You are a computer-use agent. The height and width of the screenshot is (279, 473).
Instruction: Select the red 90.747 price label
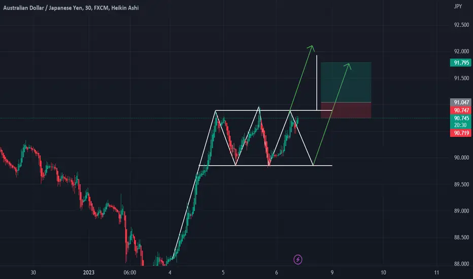pyautogui.click(x=461, y=111)
